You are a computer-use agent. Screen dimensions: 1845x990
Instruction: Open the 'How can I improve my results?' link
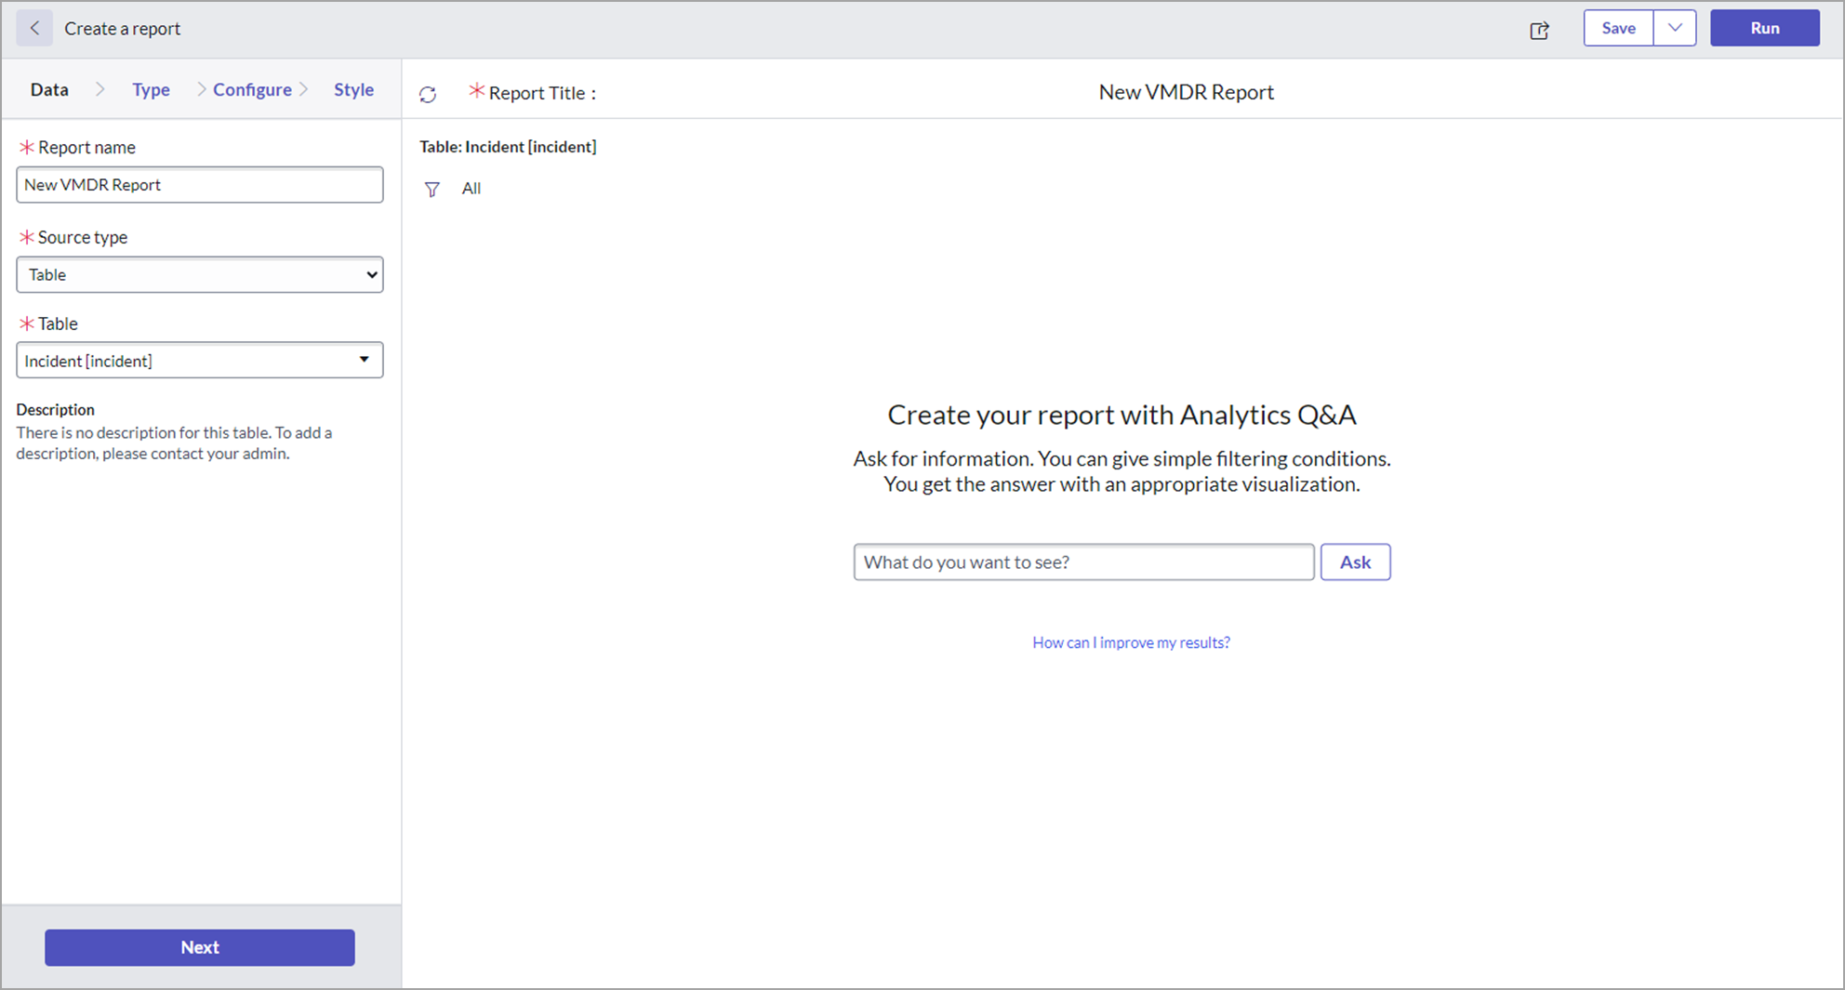click(1131, 641)
